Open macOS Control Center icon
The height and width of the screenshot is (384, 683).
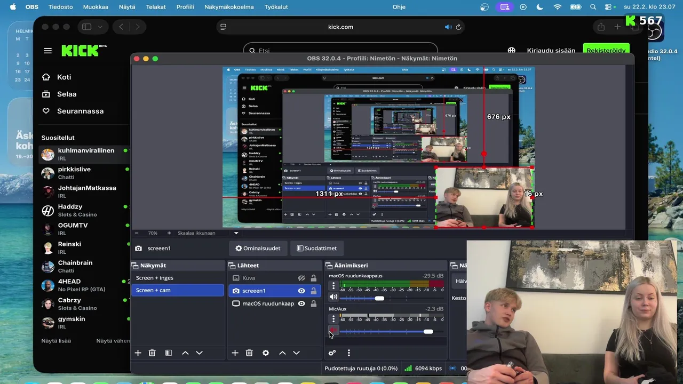pyautogui.click(x=609, y=7)
